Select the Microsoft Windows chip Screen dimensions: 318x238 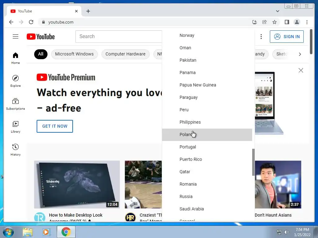point(74,54)
